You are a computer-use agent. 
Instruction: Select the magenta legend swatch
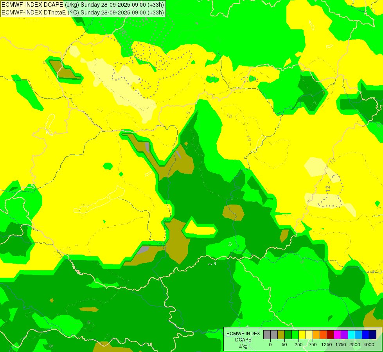[338, 335]
